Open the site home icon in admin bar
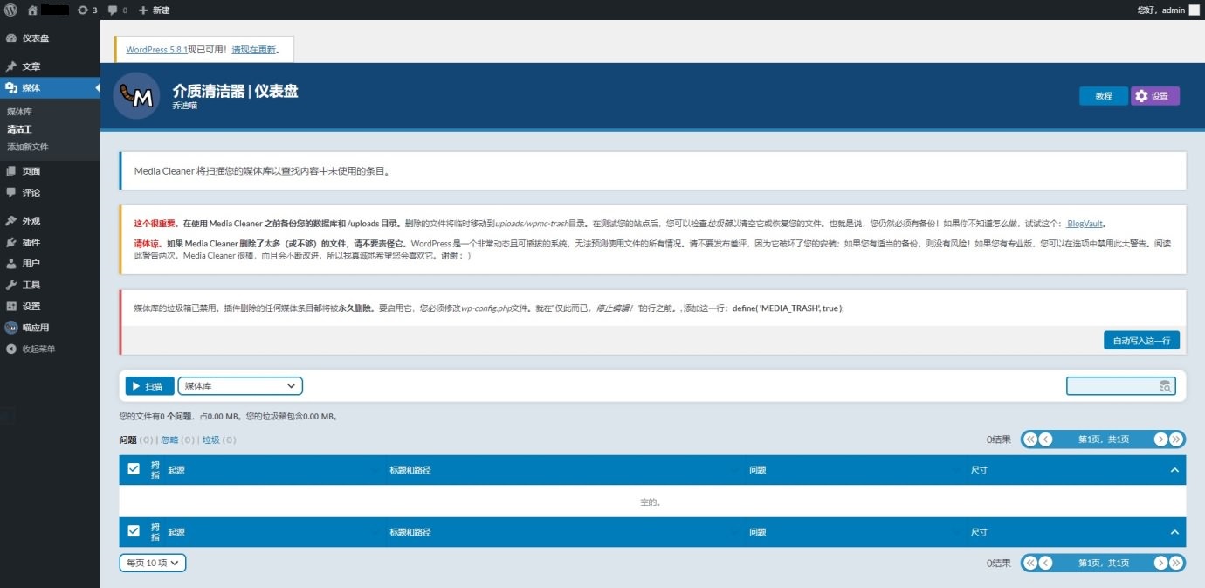 point(32,10)
